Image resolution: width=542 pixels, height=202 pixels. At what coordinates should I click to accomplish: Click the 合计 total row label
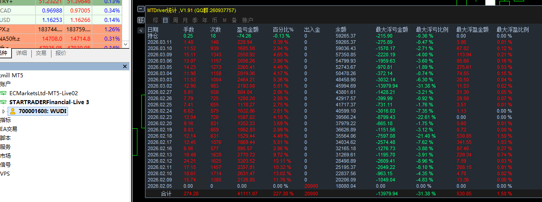point(166,194)
